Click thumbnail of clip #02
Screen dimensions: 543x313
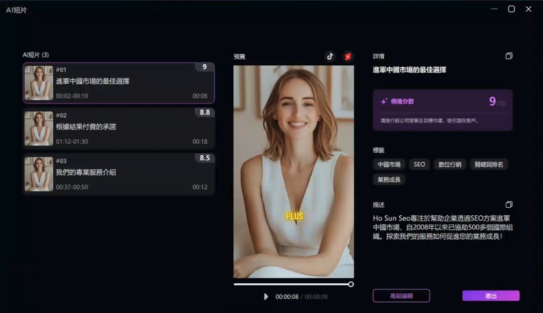[39, 128]
